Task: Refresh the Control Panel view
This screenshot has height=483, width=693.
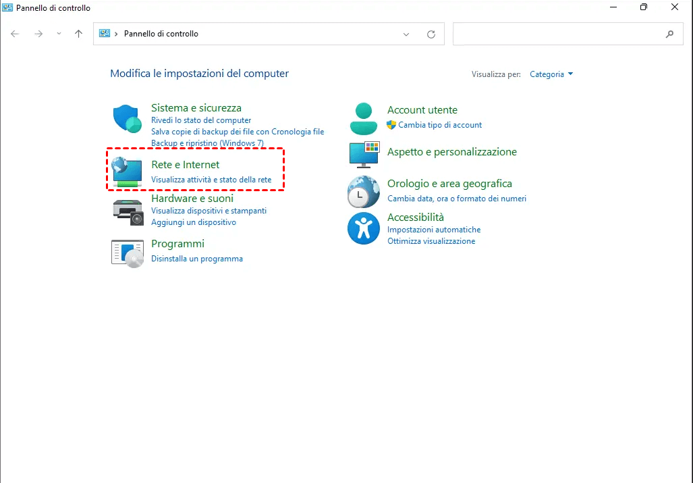Action: 431,34
